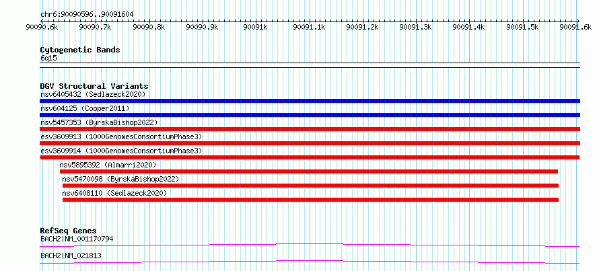Screen dimensions: 599x271
Task: Click the 90091.6k ruler tick label
Action: pos(575,27)
